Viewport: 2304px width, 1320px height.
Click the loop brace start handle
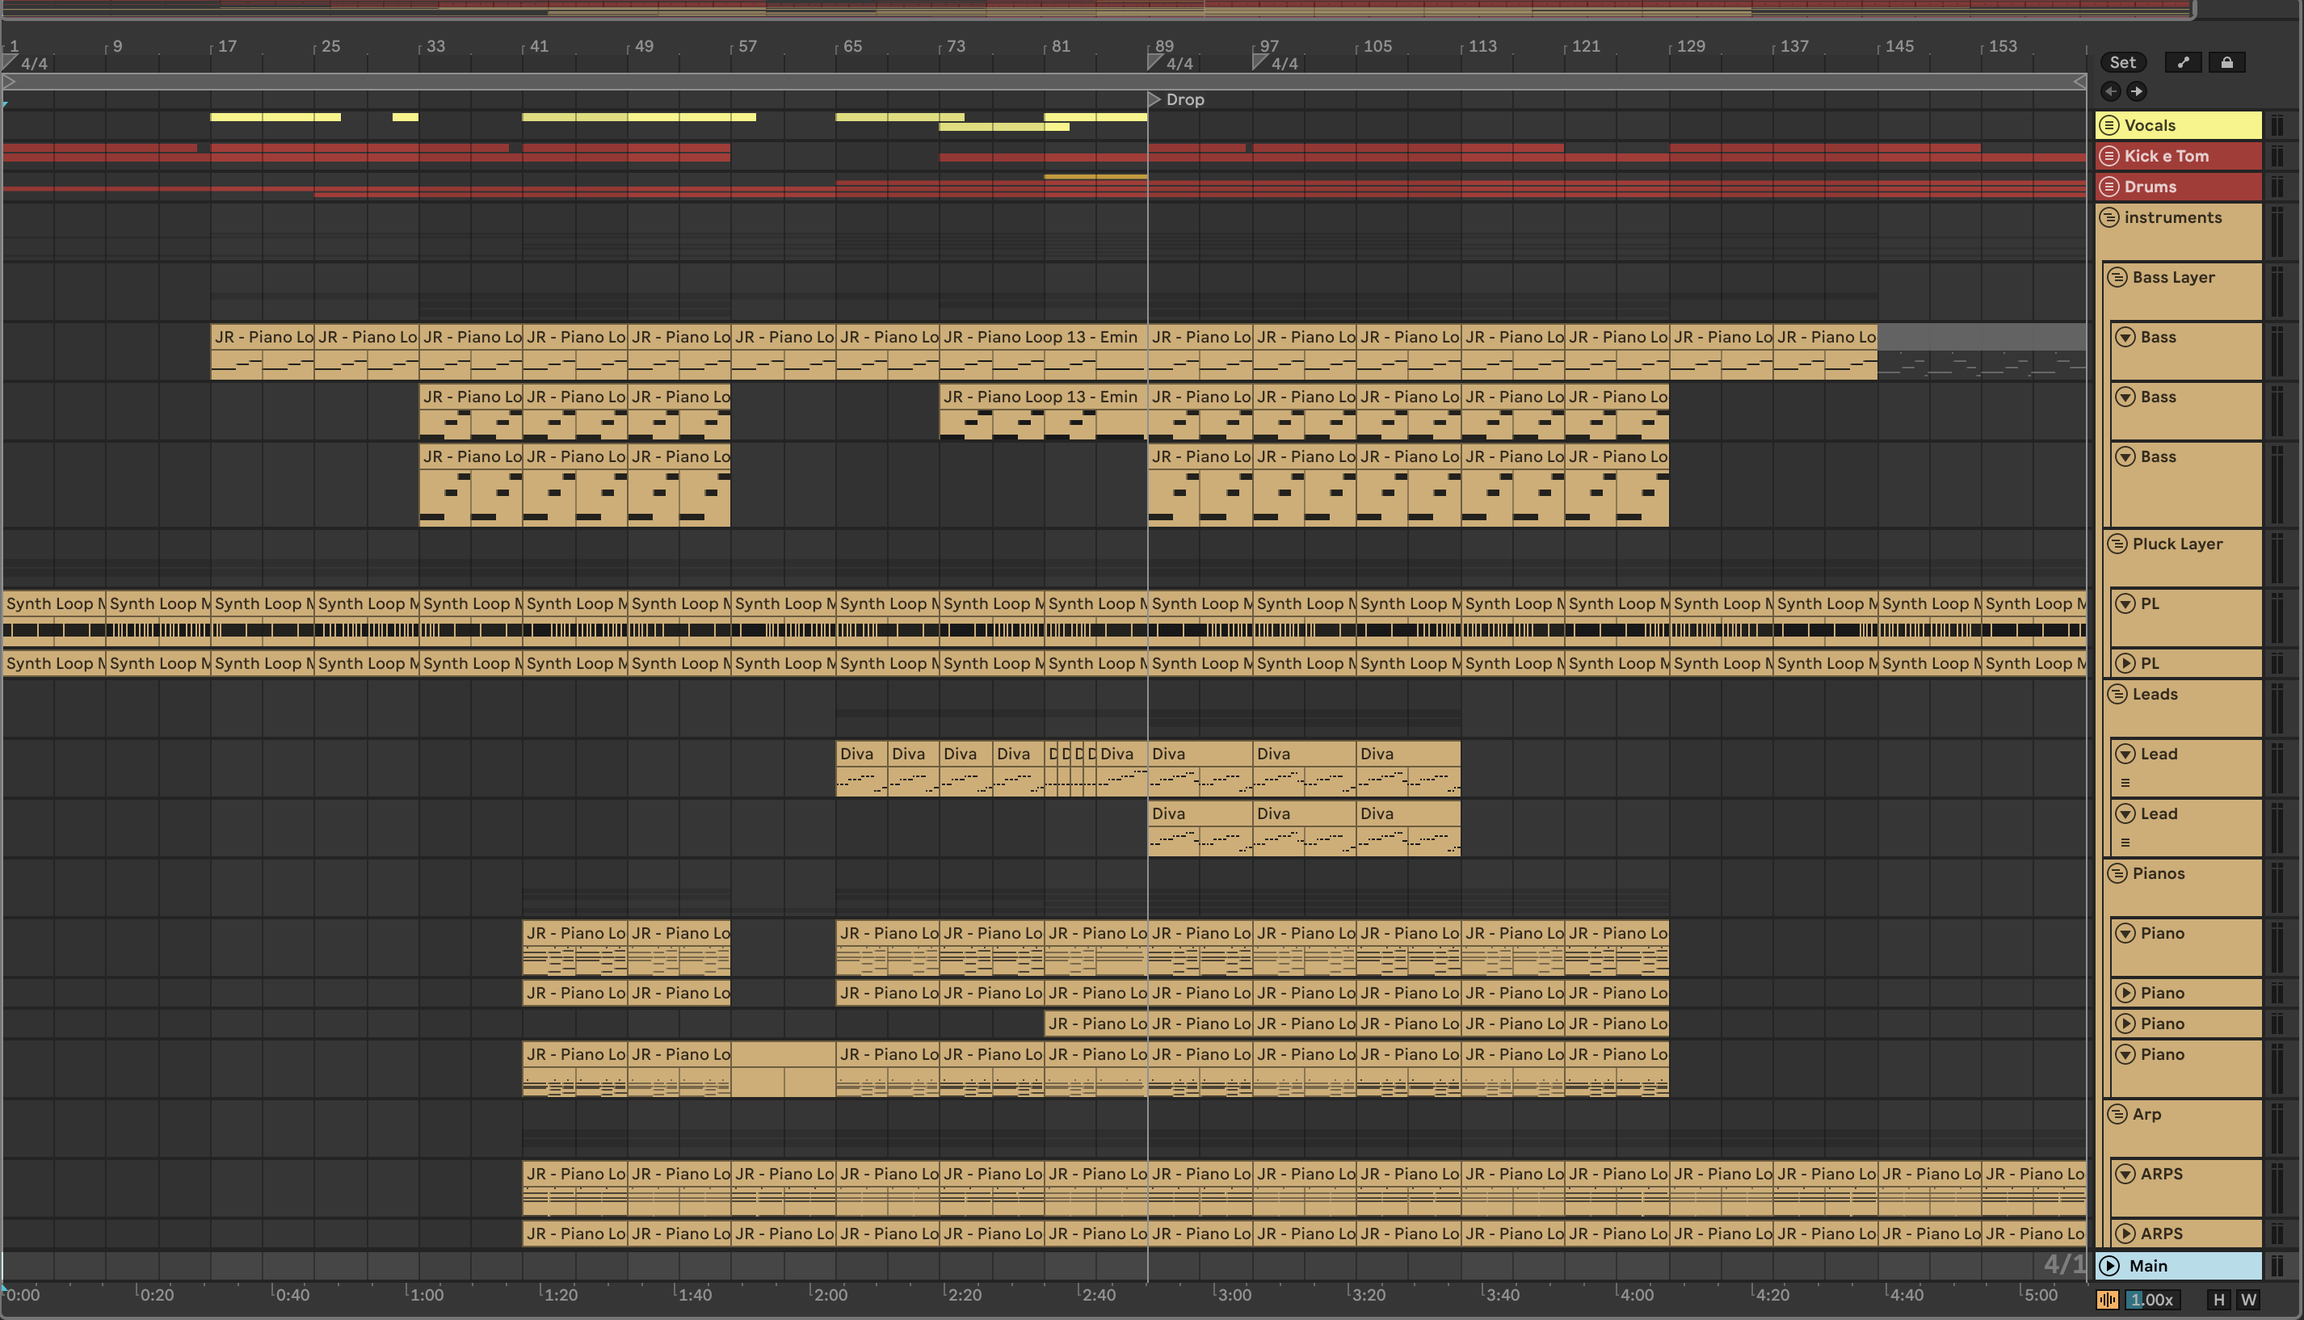(x=9, y=82)
